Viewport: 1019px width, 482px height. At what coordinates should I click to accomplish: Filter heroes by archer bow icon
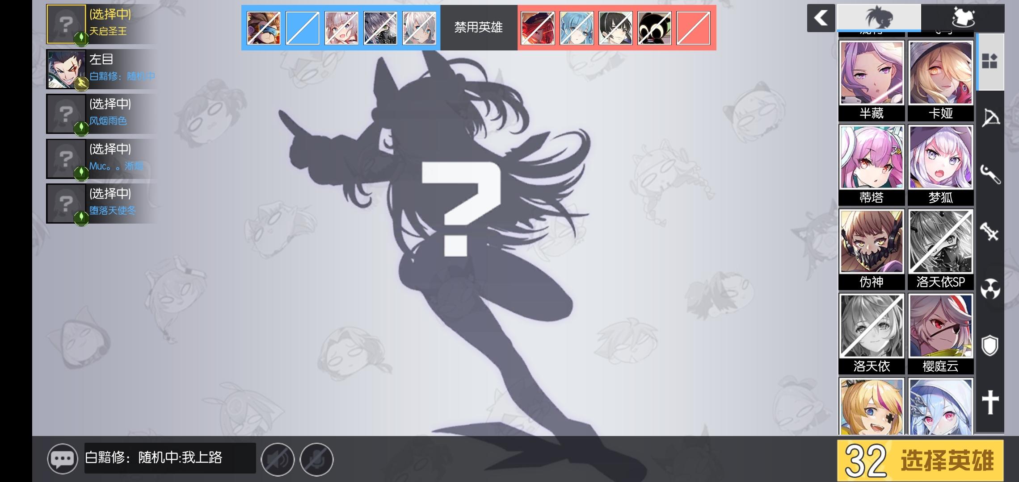click(990, 118)
